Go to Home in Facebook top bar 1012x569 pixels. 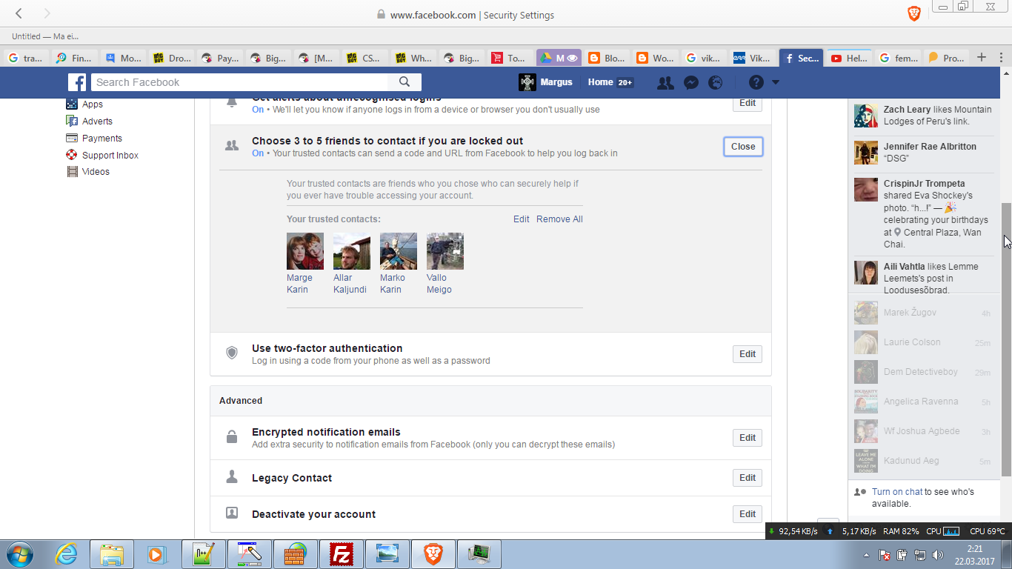click(600, 82)
